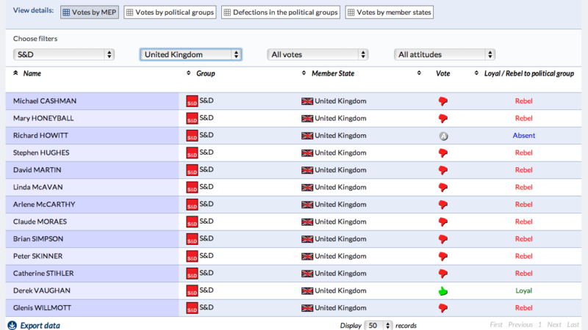Switch to Votes by political groups view
The height and width of the screenshot is (330, 588).
pos(170,12)
